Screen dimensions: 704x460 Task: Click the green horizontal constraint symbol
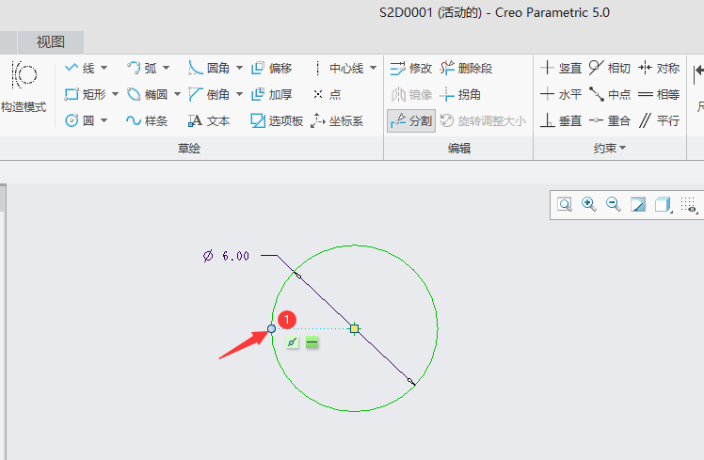click(312, 342)
